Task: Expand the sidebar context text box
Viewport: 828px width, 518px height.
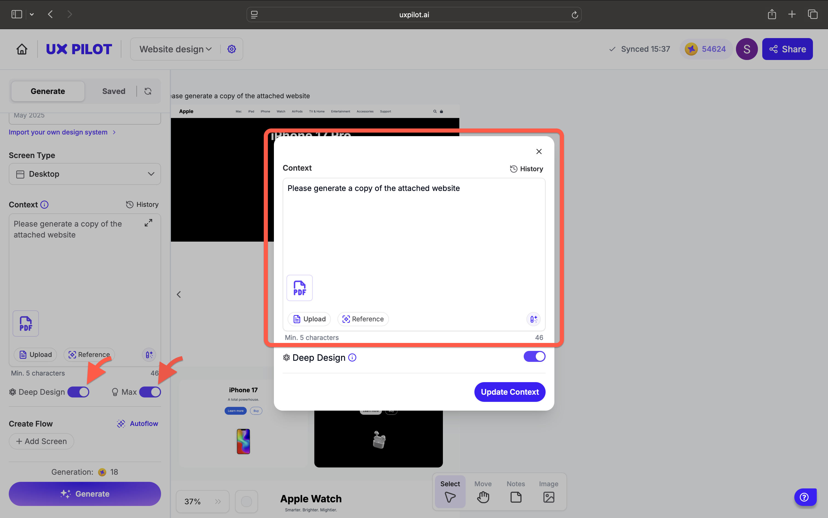Action: coord(148,223)
